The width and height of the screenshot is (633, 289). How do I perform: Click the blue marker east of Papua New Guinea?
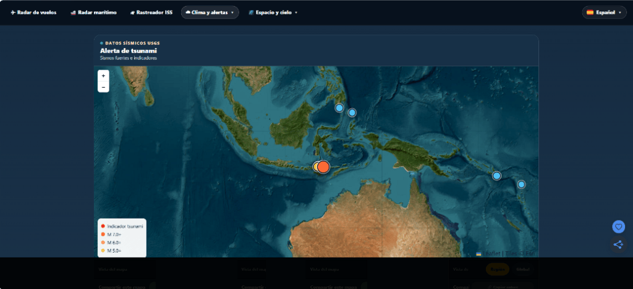point(496,176)
